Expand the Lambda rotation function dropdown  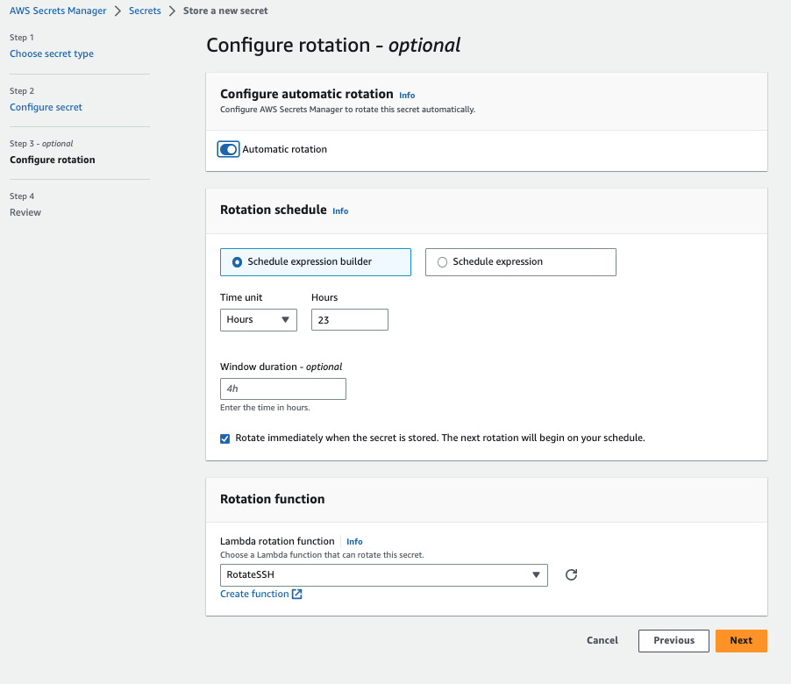tap(383, 575)
